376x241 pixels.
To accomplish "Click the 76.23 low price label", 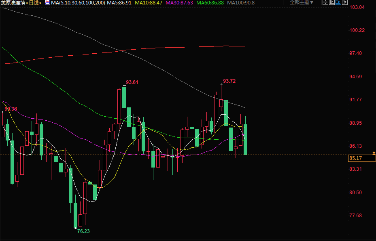I will click(83, 231).
